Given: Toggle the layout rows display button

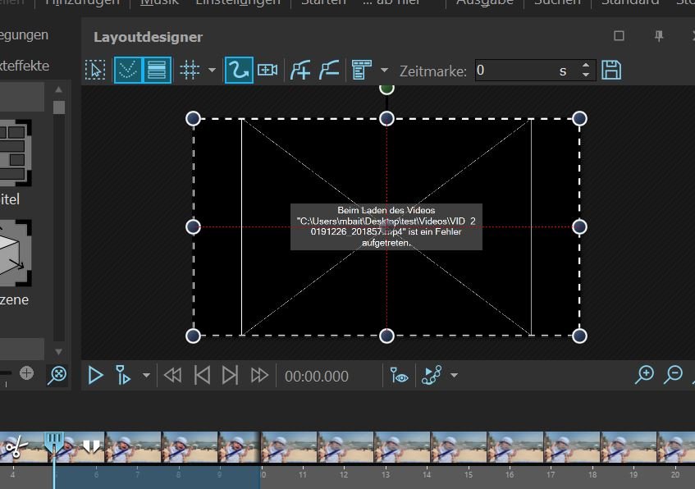Looking at the screenshot, I should [156, 71].
